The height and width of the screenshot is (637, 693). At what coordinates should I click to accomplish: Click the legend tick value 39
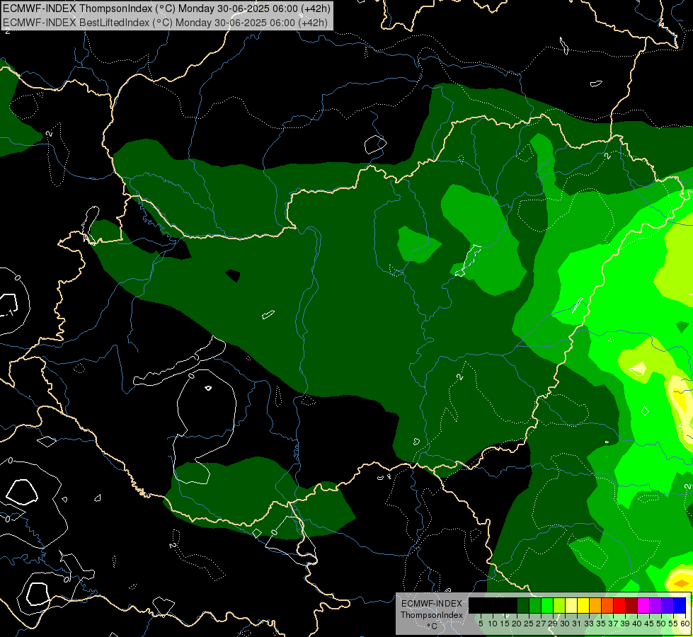(x=625, y=624)
